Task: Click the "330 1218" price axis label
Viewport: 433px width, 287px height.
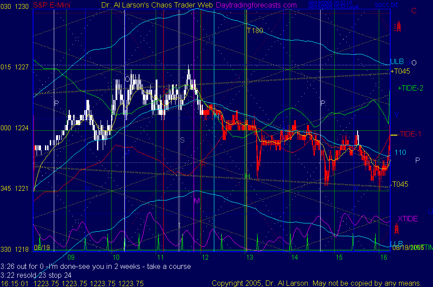Action: [x=15, y=249]
